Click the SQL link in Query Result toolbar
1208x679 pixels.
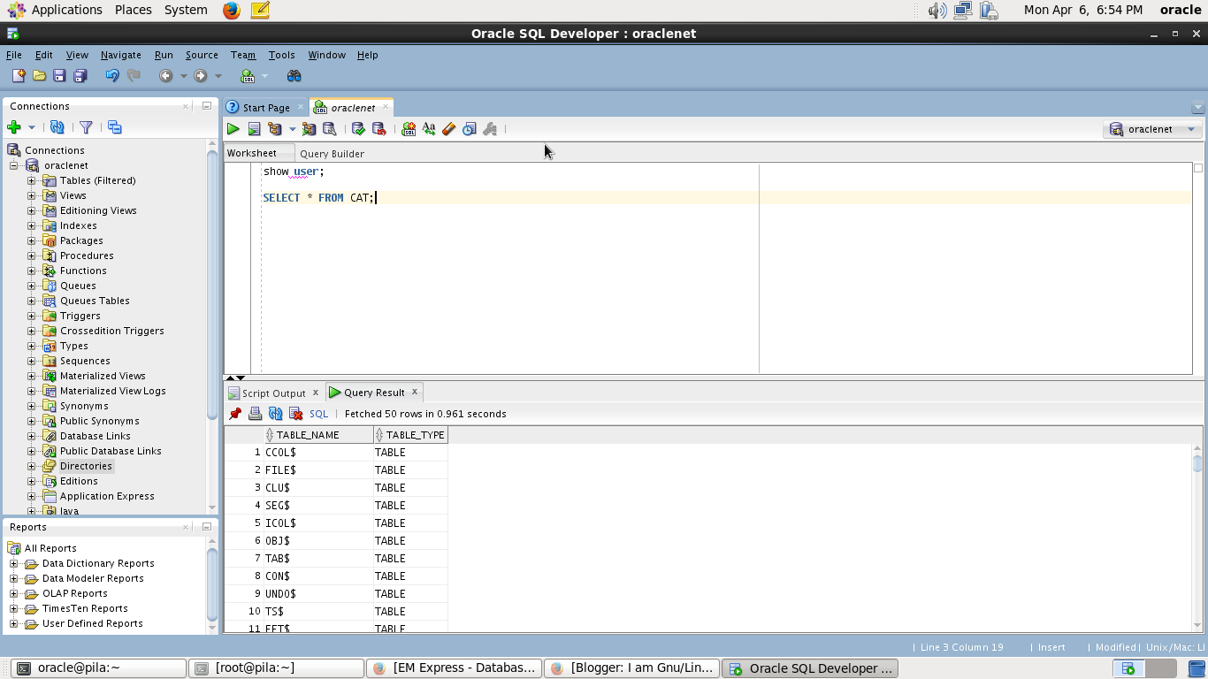tap(318, 414)
